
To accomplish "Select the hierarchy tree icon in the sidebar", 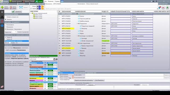I will click(2, 17).
